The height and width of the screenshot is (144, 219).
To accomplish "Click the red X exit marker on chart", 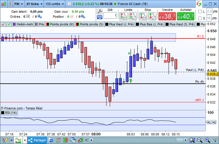I will (165, 61).
